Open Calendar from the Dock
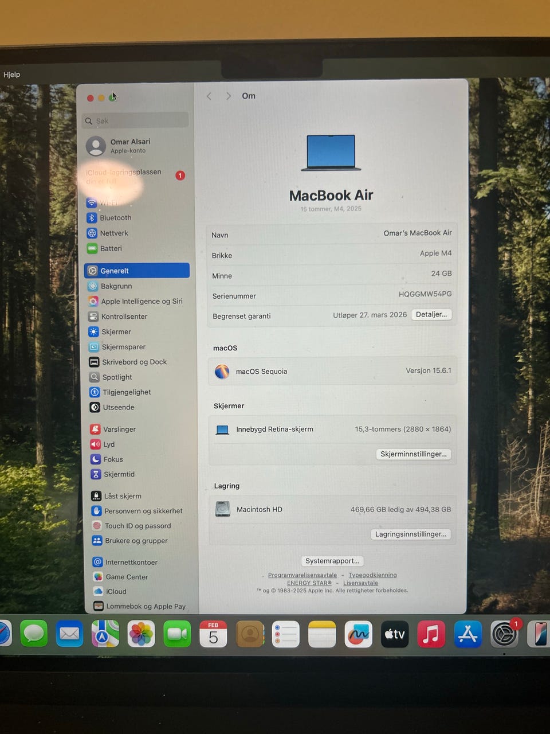 click(x=213, y=634)
